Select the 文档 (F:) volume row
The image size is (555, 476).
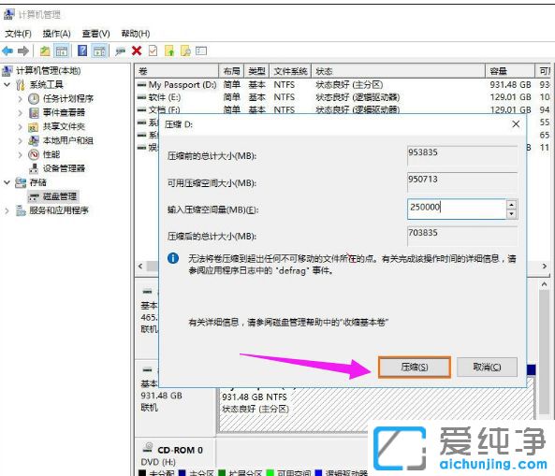click(x=342, y=109)
